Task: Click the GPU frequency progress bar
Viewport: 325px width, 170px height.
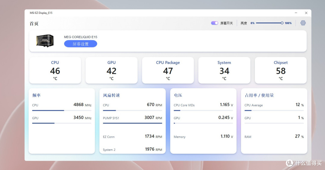Action: (x=62, y=123)
